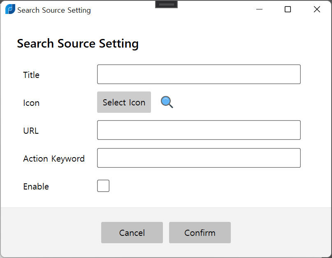Click the URL field label
The height and width of the screenshot is (258, 332).
pos(31,131)
